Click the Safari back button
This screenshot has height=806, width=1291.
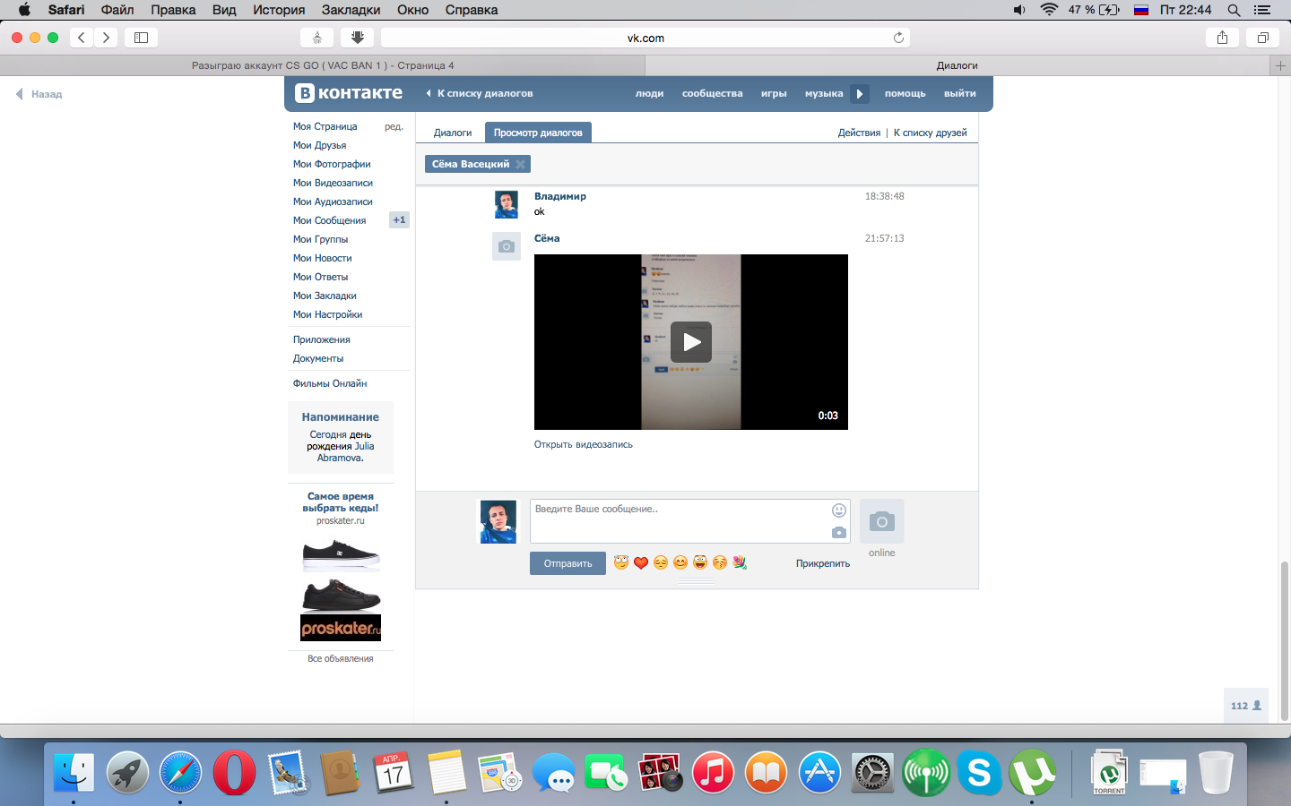82,38
